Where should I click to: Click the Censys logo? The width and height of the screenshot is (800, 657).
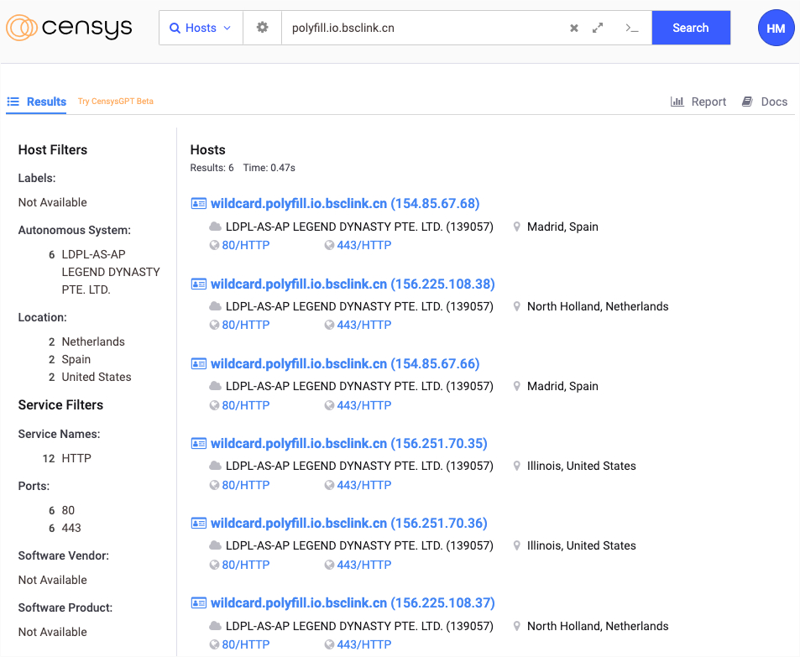pos(69,28)
